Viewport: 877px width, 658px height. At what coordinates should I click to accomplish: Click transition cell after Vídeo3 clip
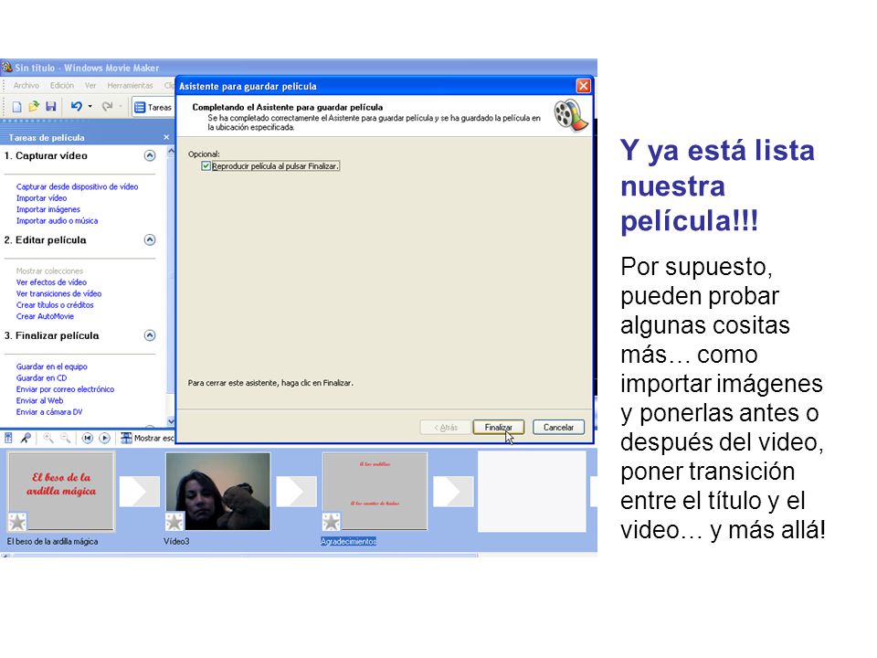click(296, 492)
